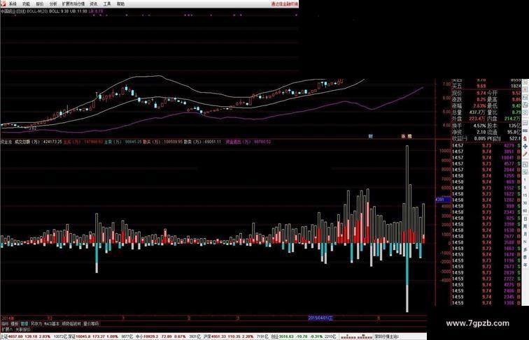The height and width of the screenshot is (340, 529).
Task: Click the red dollar sign toolbar icon
Action: pyautogui.click(x=526, y=138)
